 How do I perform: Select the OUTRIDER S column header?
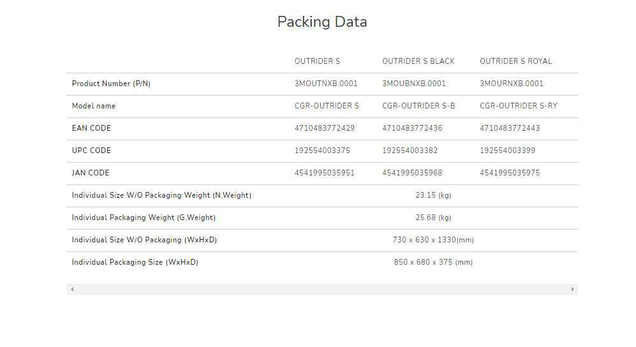tap(317, 61)
